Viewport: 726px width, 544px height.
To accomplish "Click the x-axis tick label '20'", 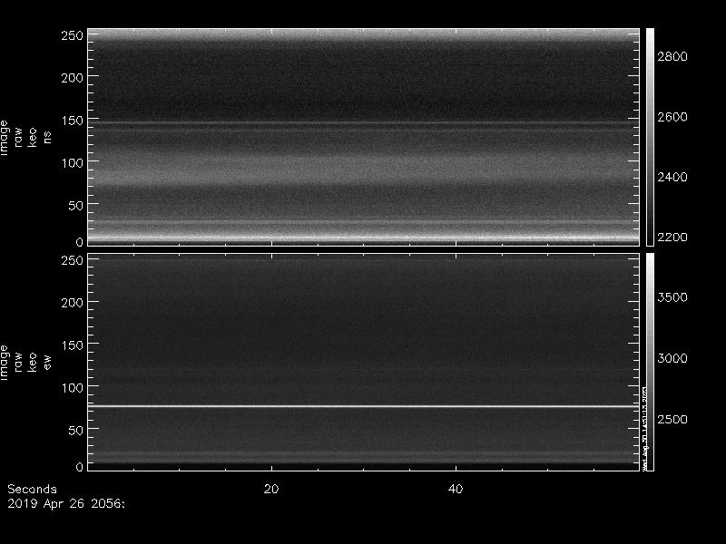I will [x=271, y=489].
